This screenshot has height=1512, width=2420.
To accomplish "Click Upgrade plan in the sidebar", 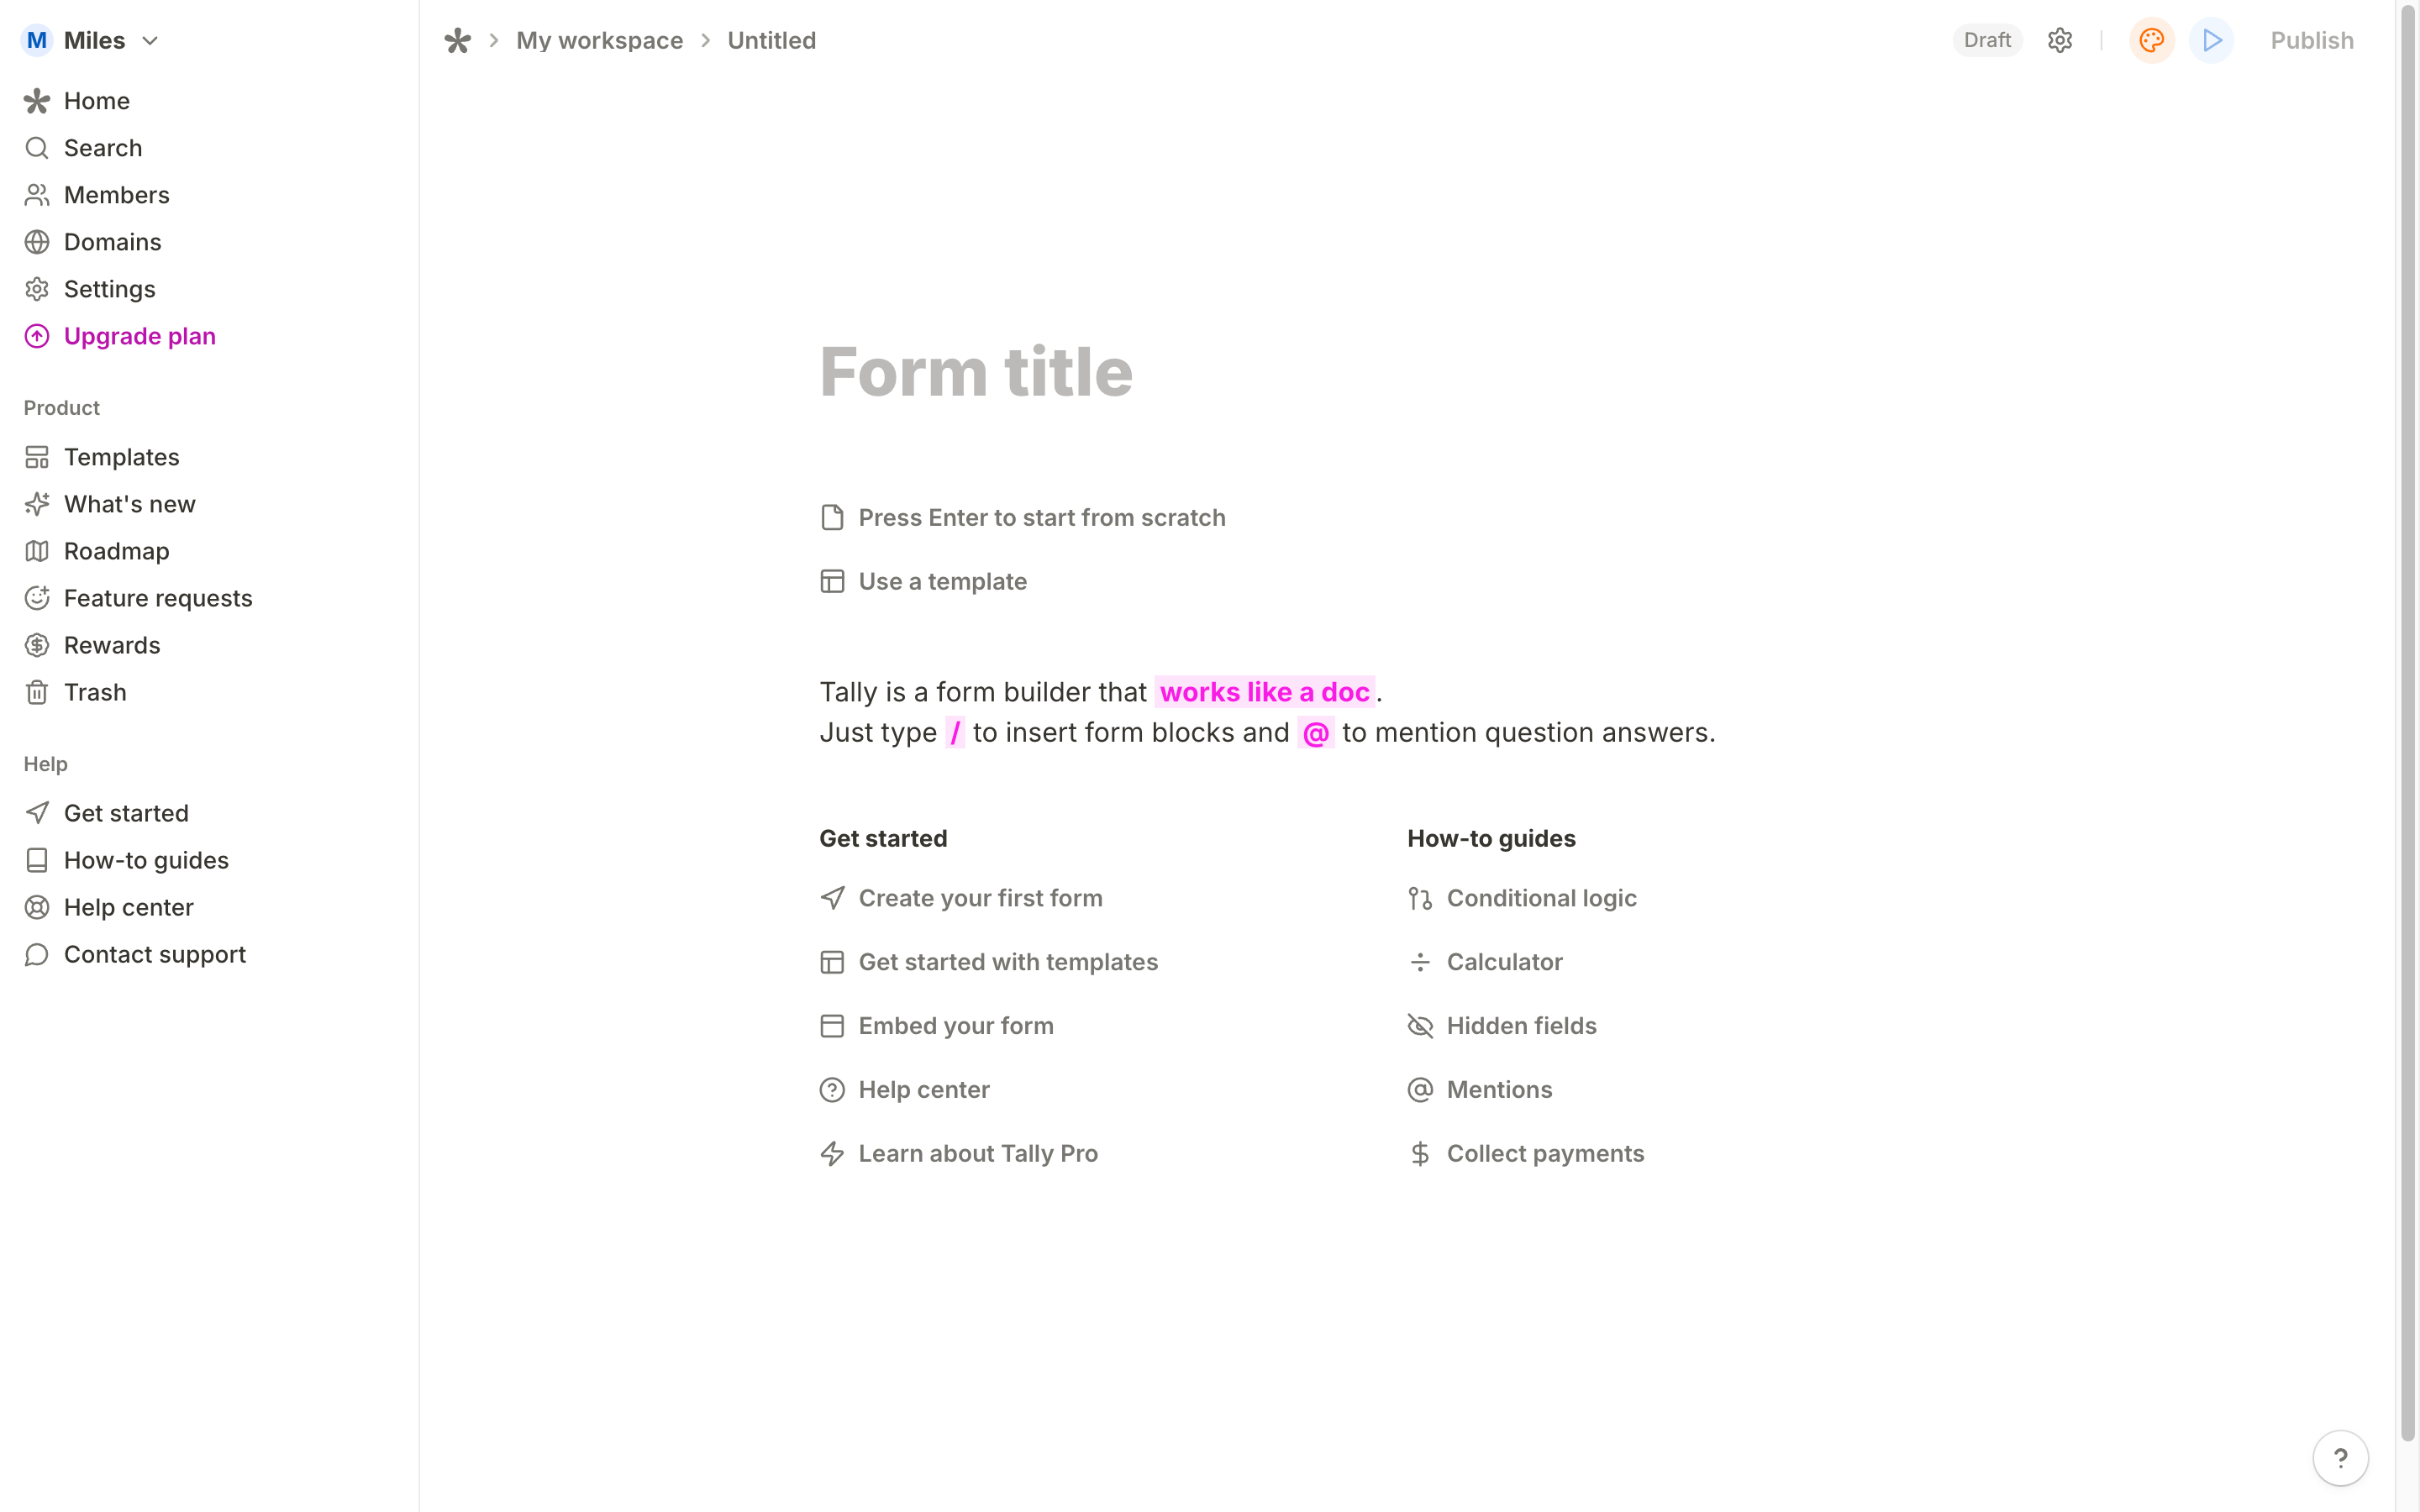I will (140, 336).
